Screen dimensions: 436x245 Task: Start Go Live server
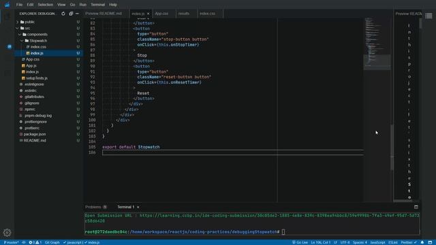tap(300, 242)
